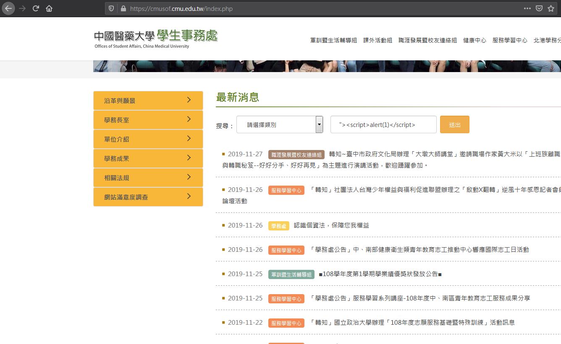Click the yellow 學務處 category tag

pos(279,226)
